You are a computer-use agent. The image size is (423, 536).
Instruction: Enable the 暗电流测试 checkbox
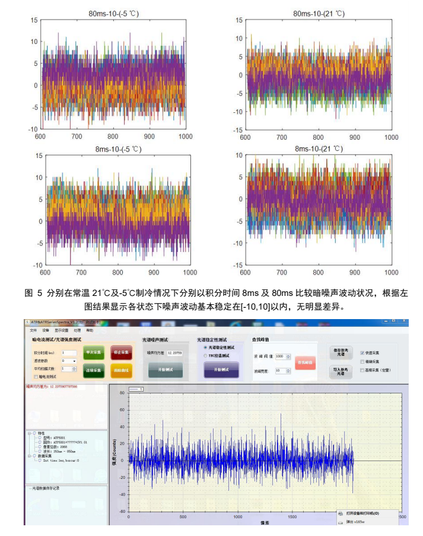[36, 376]
